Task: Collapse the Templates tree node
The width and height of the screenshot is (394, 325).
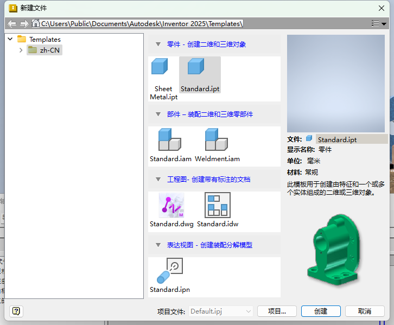Action: click(10, 39)
